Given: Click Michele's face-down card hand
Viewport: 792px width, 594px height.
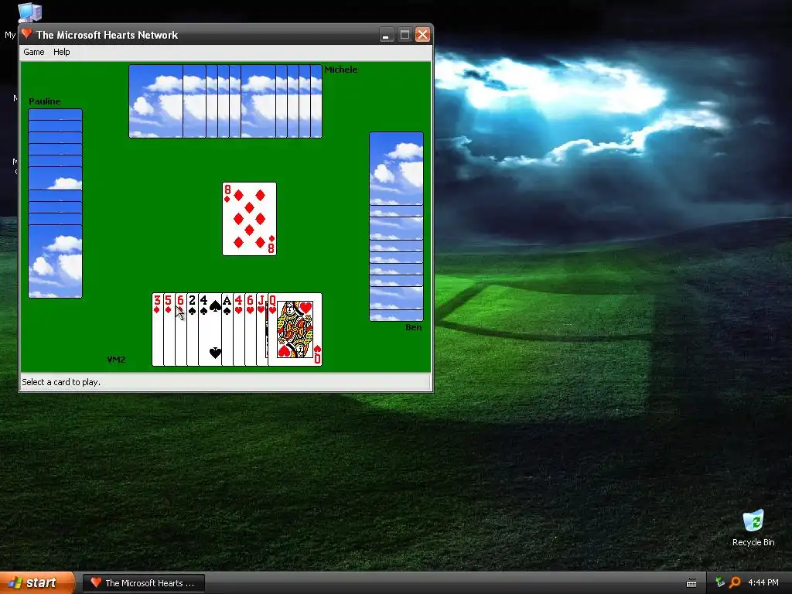Looking at the screenshot, I should tap(225, 101).
